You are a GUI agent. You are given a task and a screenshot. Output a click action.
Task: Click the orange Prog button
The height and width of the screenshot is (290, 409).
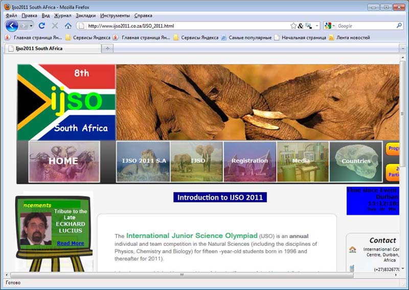click(393, 149)
